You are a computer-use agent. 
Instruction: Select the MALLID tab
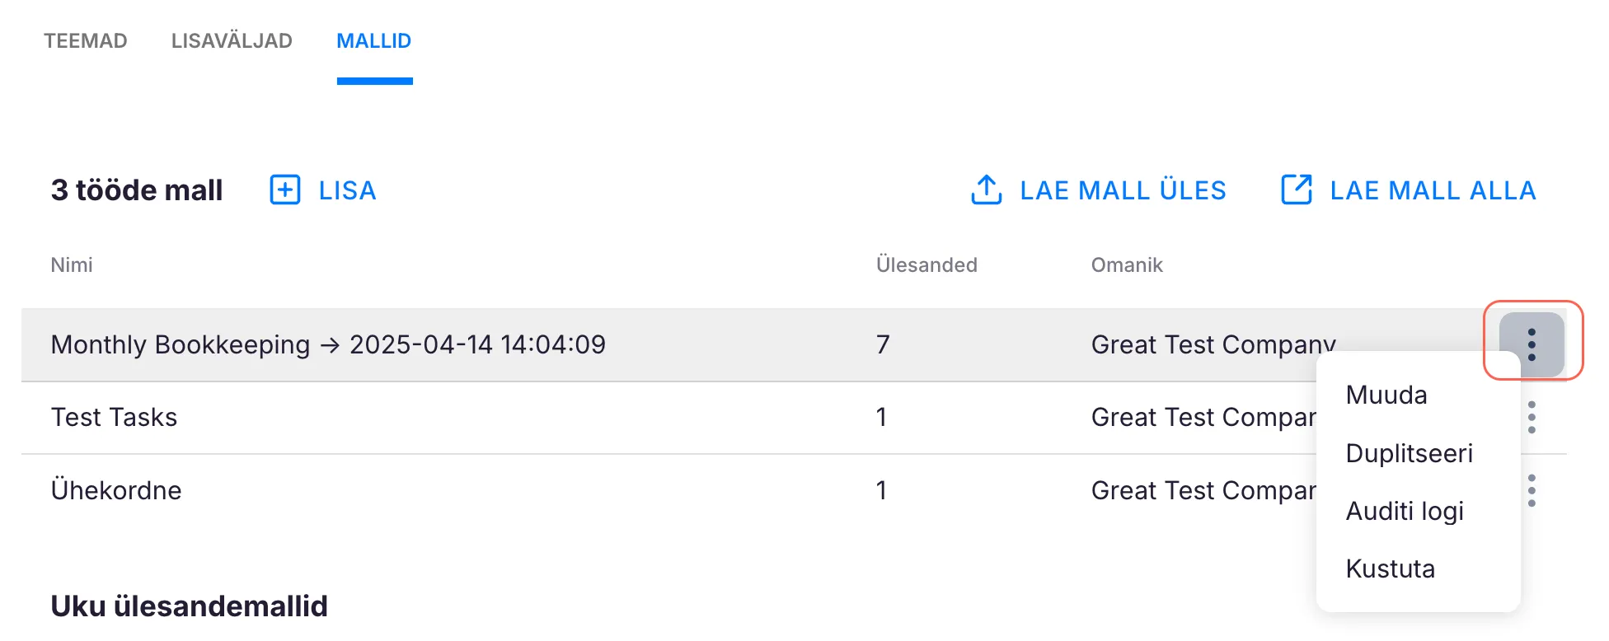[x=373, y=41]
